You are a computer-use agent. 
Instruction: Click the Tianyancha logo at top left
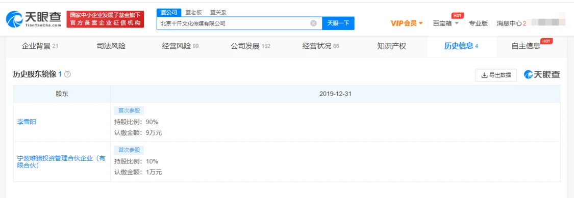pyautogui.click(x=34, y=19)
